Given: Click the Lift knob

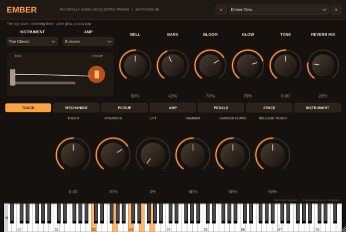Looking at the screenshot, I should (153, 154).
